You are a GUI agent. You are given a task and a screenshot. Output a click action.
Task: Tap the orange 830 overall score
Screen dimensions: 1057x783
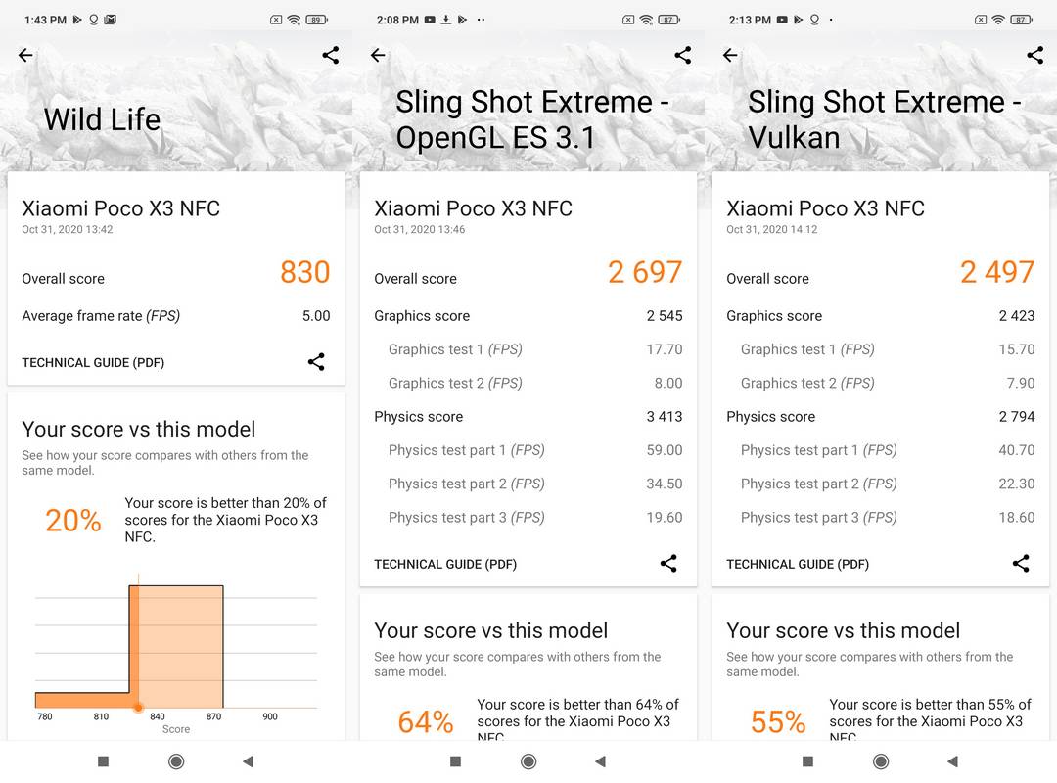click(x=304, y=272)
